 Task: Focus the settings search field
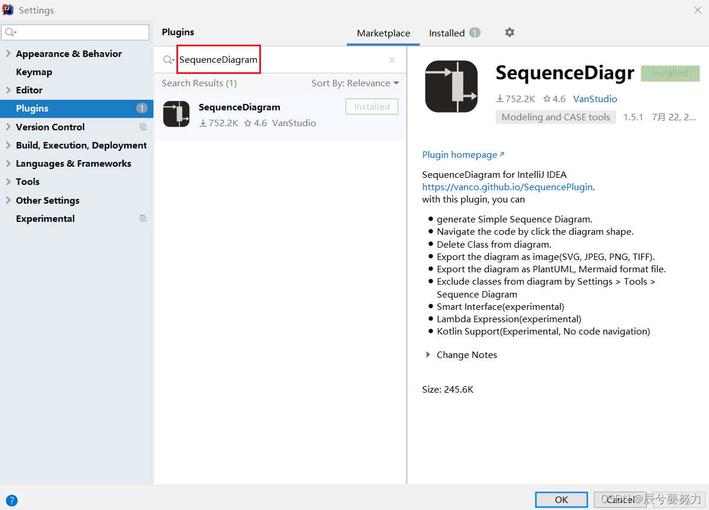[75, 32]
